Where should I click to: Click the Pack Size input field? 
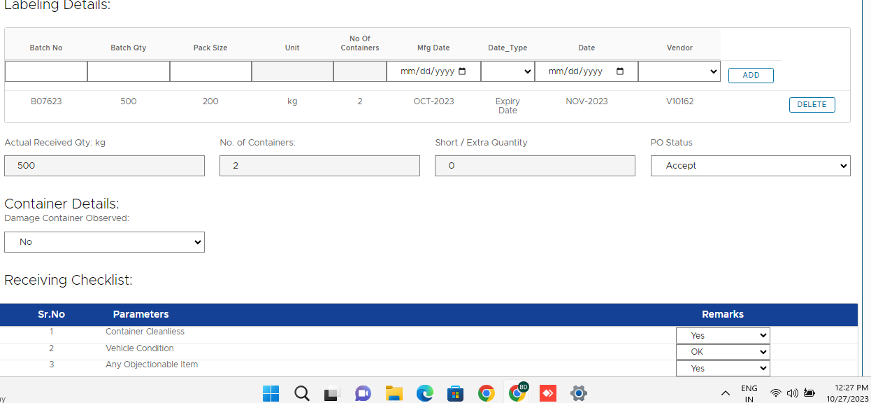click(x=210, y=71)
